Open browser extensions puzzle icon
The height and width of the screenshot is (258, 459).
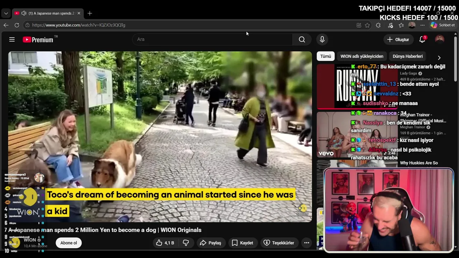(x=378, y=25)
